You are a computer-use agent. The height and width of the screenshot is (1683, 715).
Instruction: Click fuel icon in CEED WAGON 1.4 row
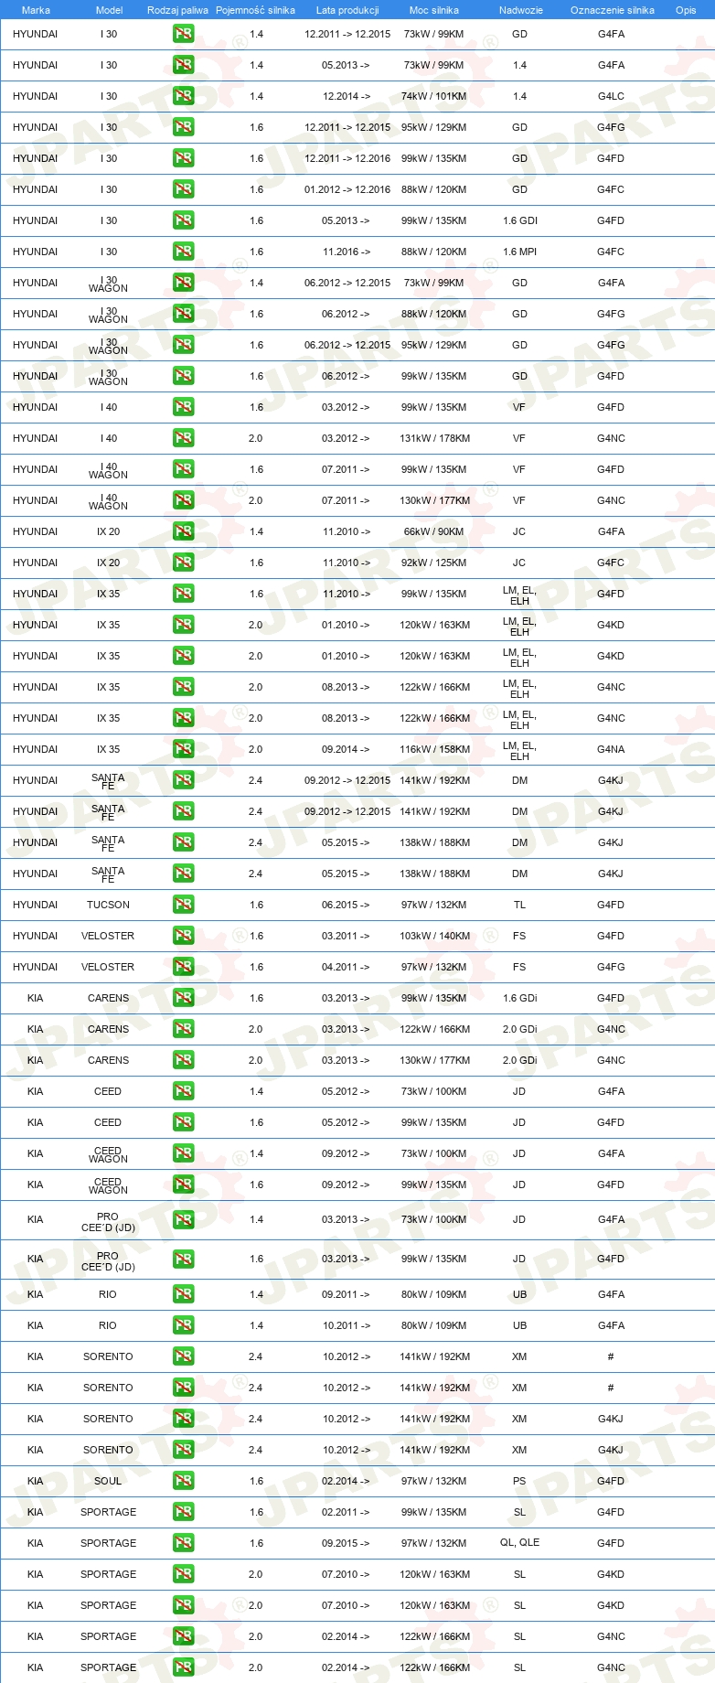pyautogui.click(x=183, y=1153)
